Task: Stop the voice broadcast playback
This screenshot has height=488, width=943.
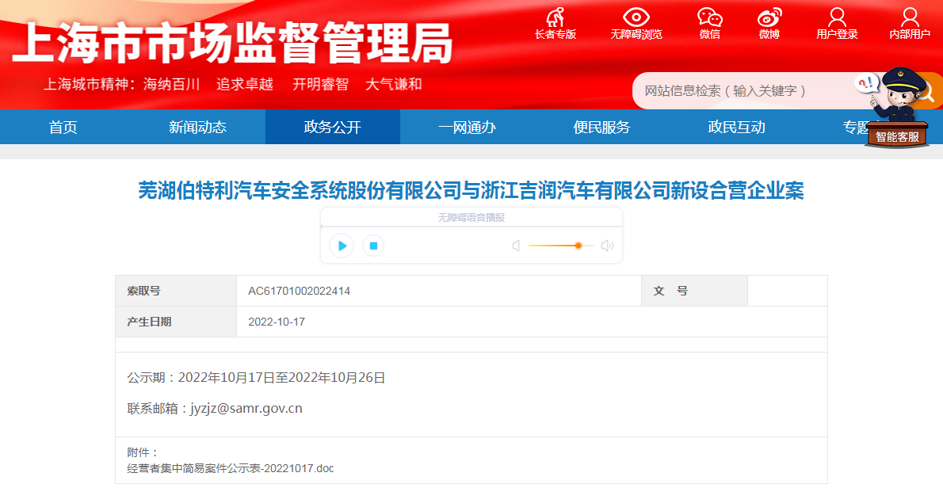Action: (373, 246)
